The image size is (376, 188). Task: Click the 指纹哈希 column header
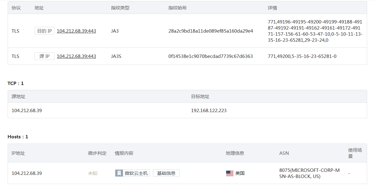(x=177, y=8)
